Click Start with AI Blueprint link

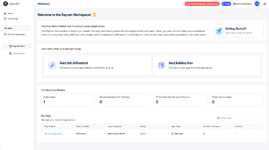pyautogui.click(x=74, y=63)
